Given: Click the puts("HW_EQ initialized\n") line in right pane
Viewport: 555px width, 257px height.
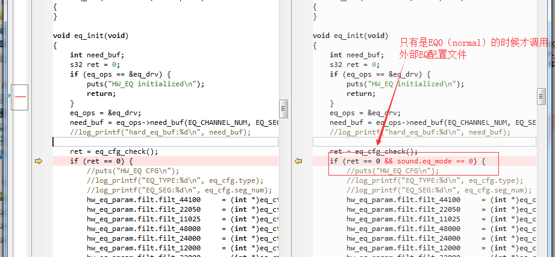Looking at the screenshot, I should click(x=406, y=84).
